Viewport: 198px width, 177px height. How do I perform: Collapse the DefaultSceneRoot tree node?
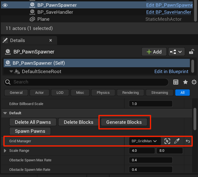(11, 71)
